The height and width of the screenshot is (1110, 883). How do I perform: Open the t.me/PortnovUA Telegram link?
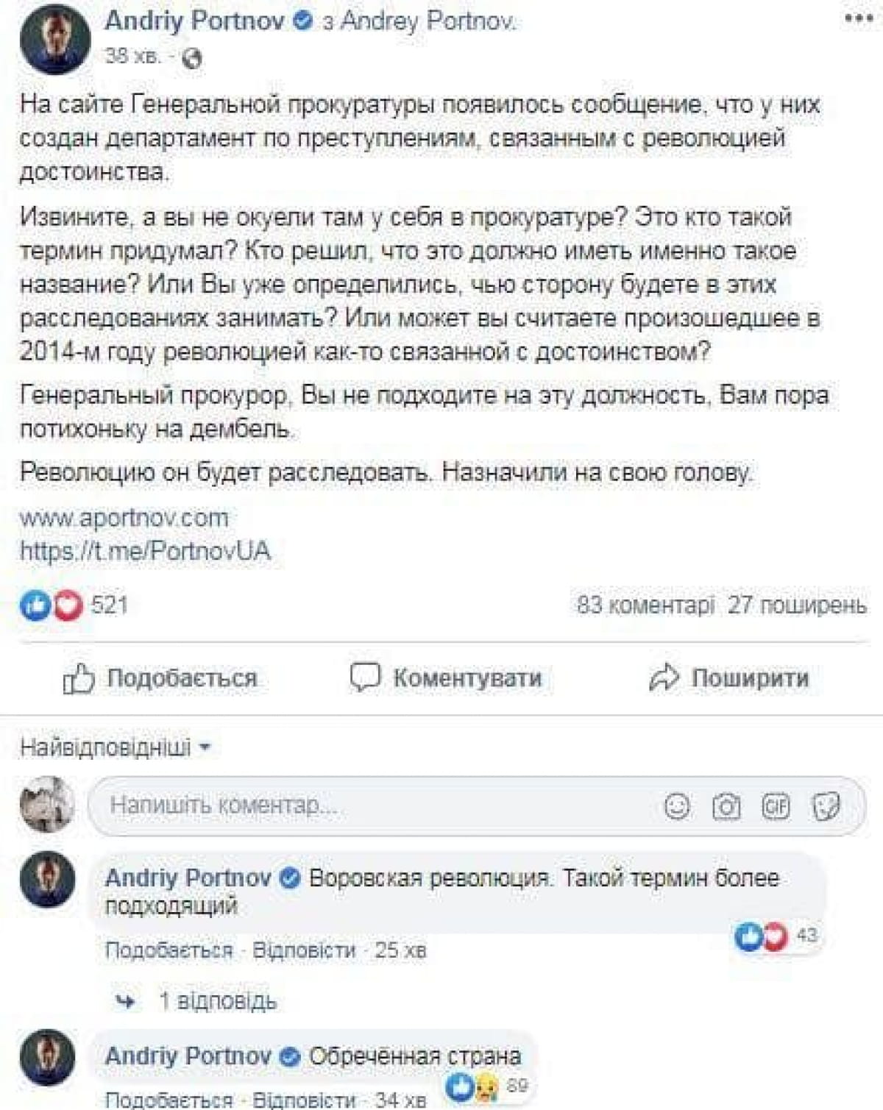[x=145, y=551]
